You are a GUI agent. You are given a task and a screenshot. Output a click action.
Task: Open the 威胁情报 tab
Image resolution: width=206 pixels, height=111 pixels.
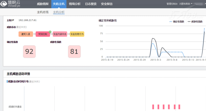pos(43,4)
